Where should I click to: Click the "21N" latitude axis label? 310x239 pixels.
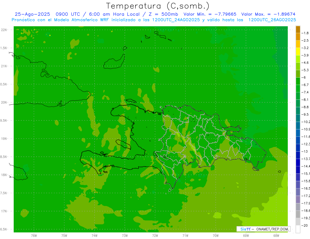pos(4,66)
